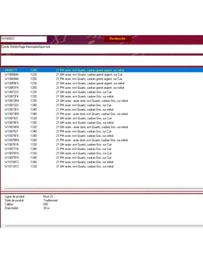Select row W1000844 in the list
The image size is (203, 263).
pos(102,74)
